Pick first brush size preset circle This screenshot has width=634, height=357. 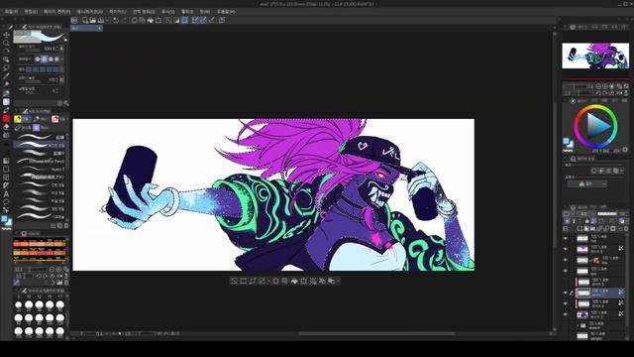(18, 305)
